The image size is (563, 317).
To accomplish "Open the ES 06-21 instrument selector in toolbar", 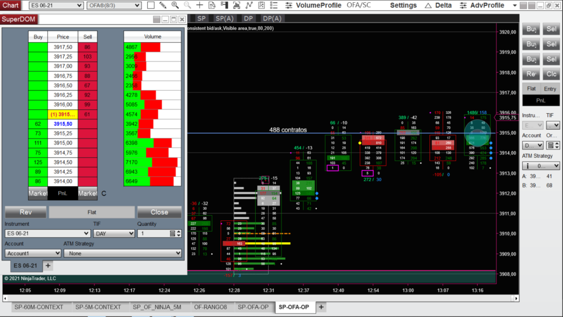I will tap(57, 5).
